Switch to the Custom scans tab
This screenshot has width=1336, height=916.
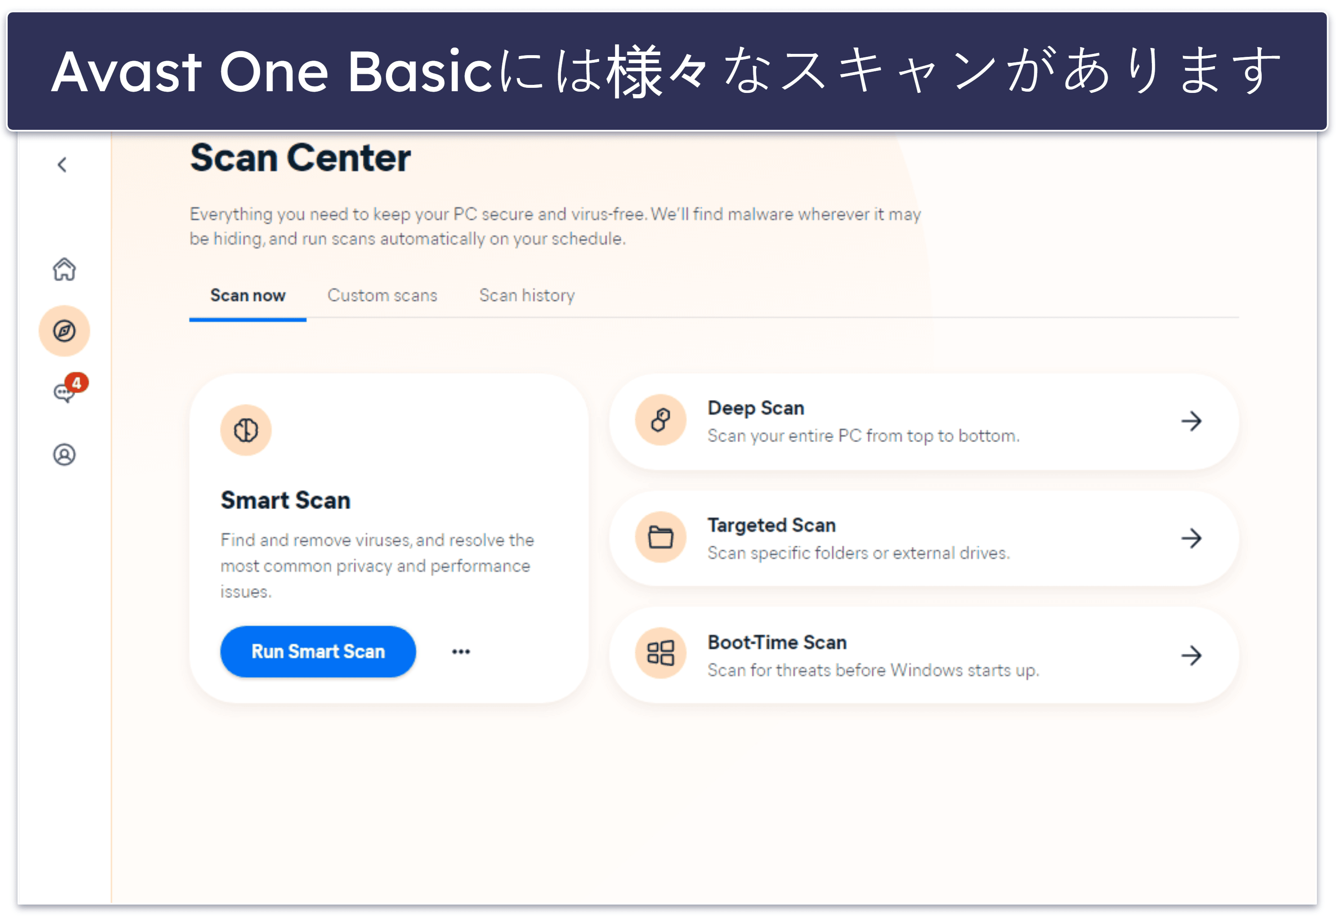[382, 295]
